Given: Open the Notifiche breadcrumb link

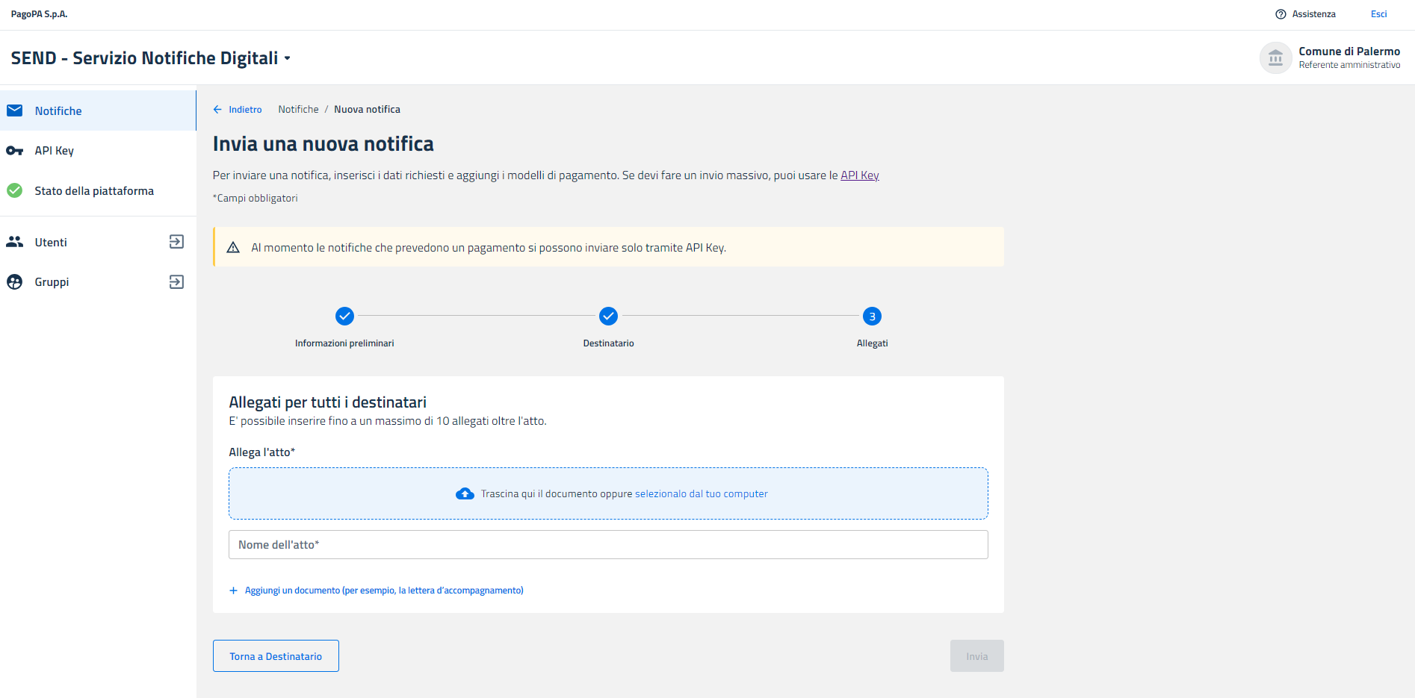Looking at the screenshot, I should pos(298,110).
